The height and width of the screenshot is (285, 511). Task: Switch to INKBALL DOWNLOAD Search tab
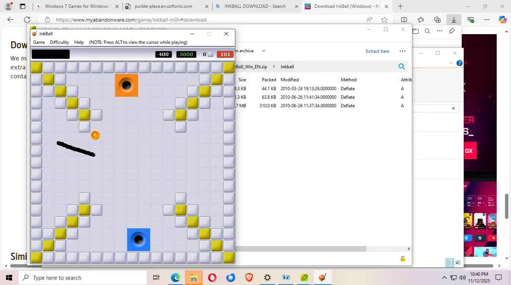click(x=255, y=6)
